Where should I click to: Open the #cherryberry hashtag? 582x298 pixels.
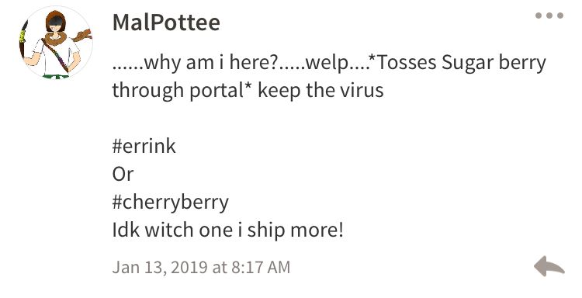[x=171, y=203]
